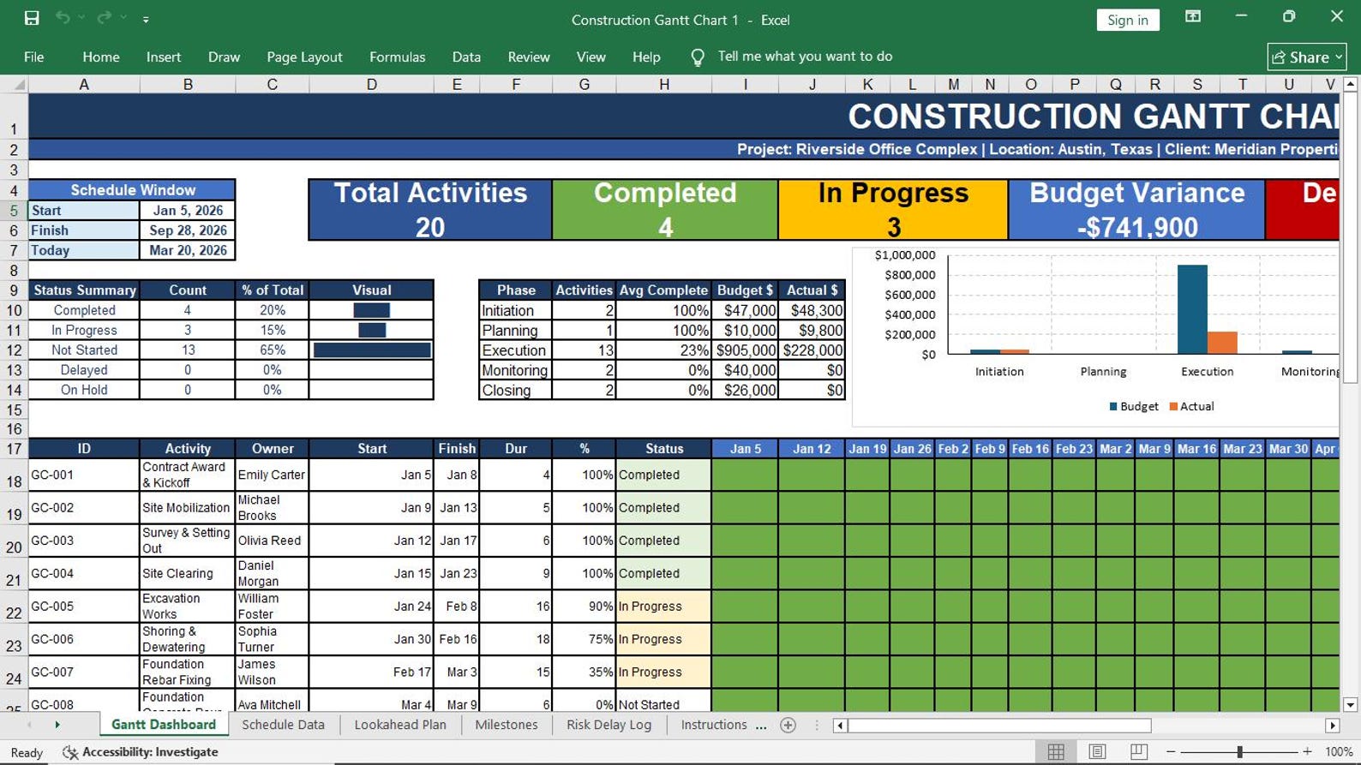Select column A header

84,84
